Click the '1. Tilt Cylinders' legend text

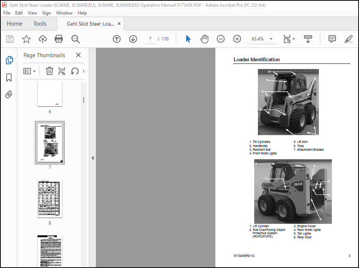(260, 142)
